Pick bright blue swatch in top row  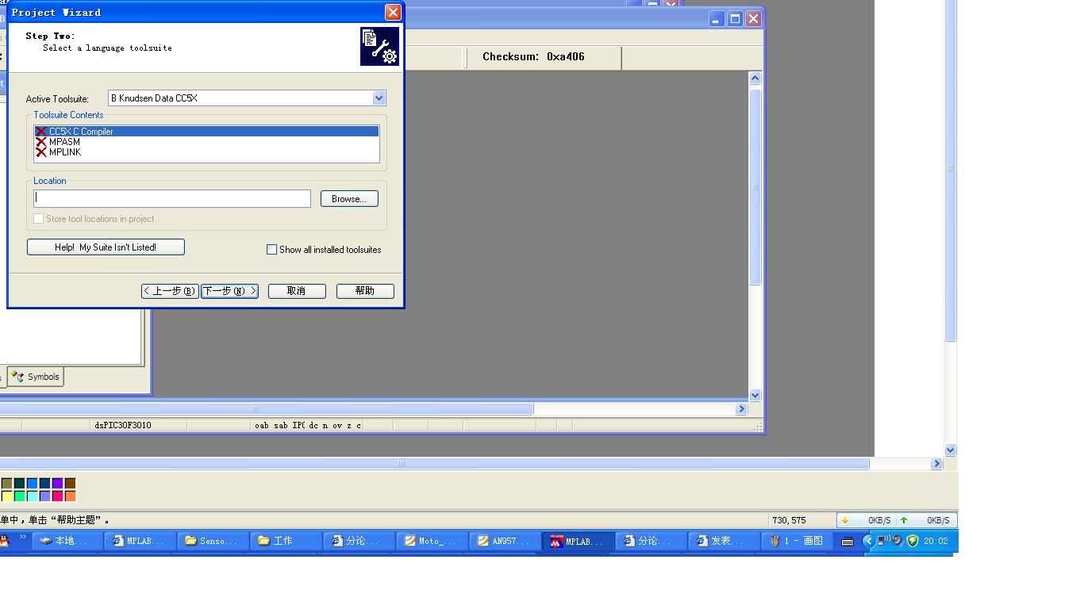click(x=32, y=483)
